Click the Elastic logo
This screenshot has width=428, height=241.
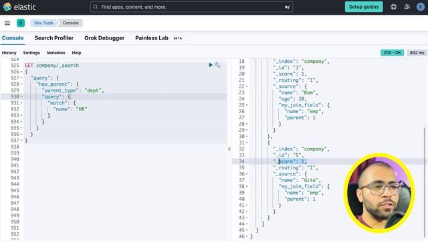(19, 7)
